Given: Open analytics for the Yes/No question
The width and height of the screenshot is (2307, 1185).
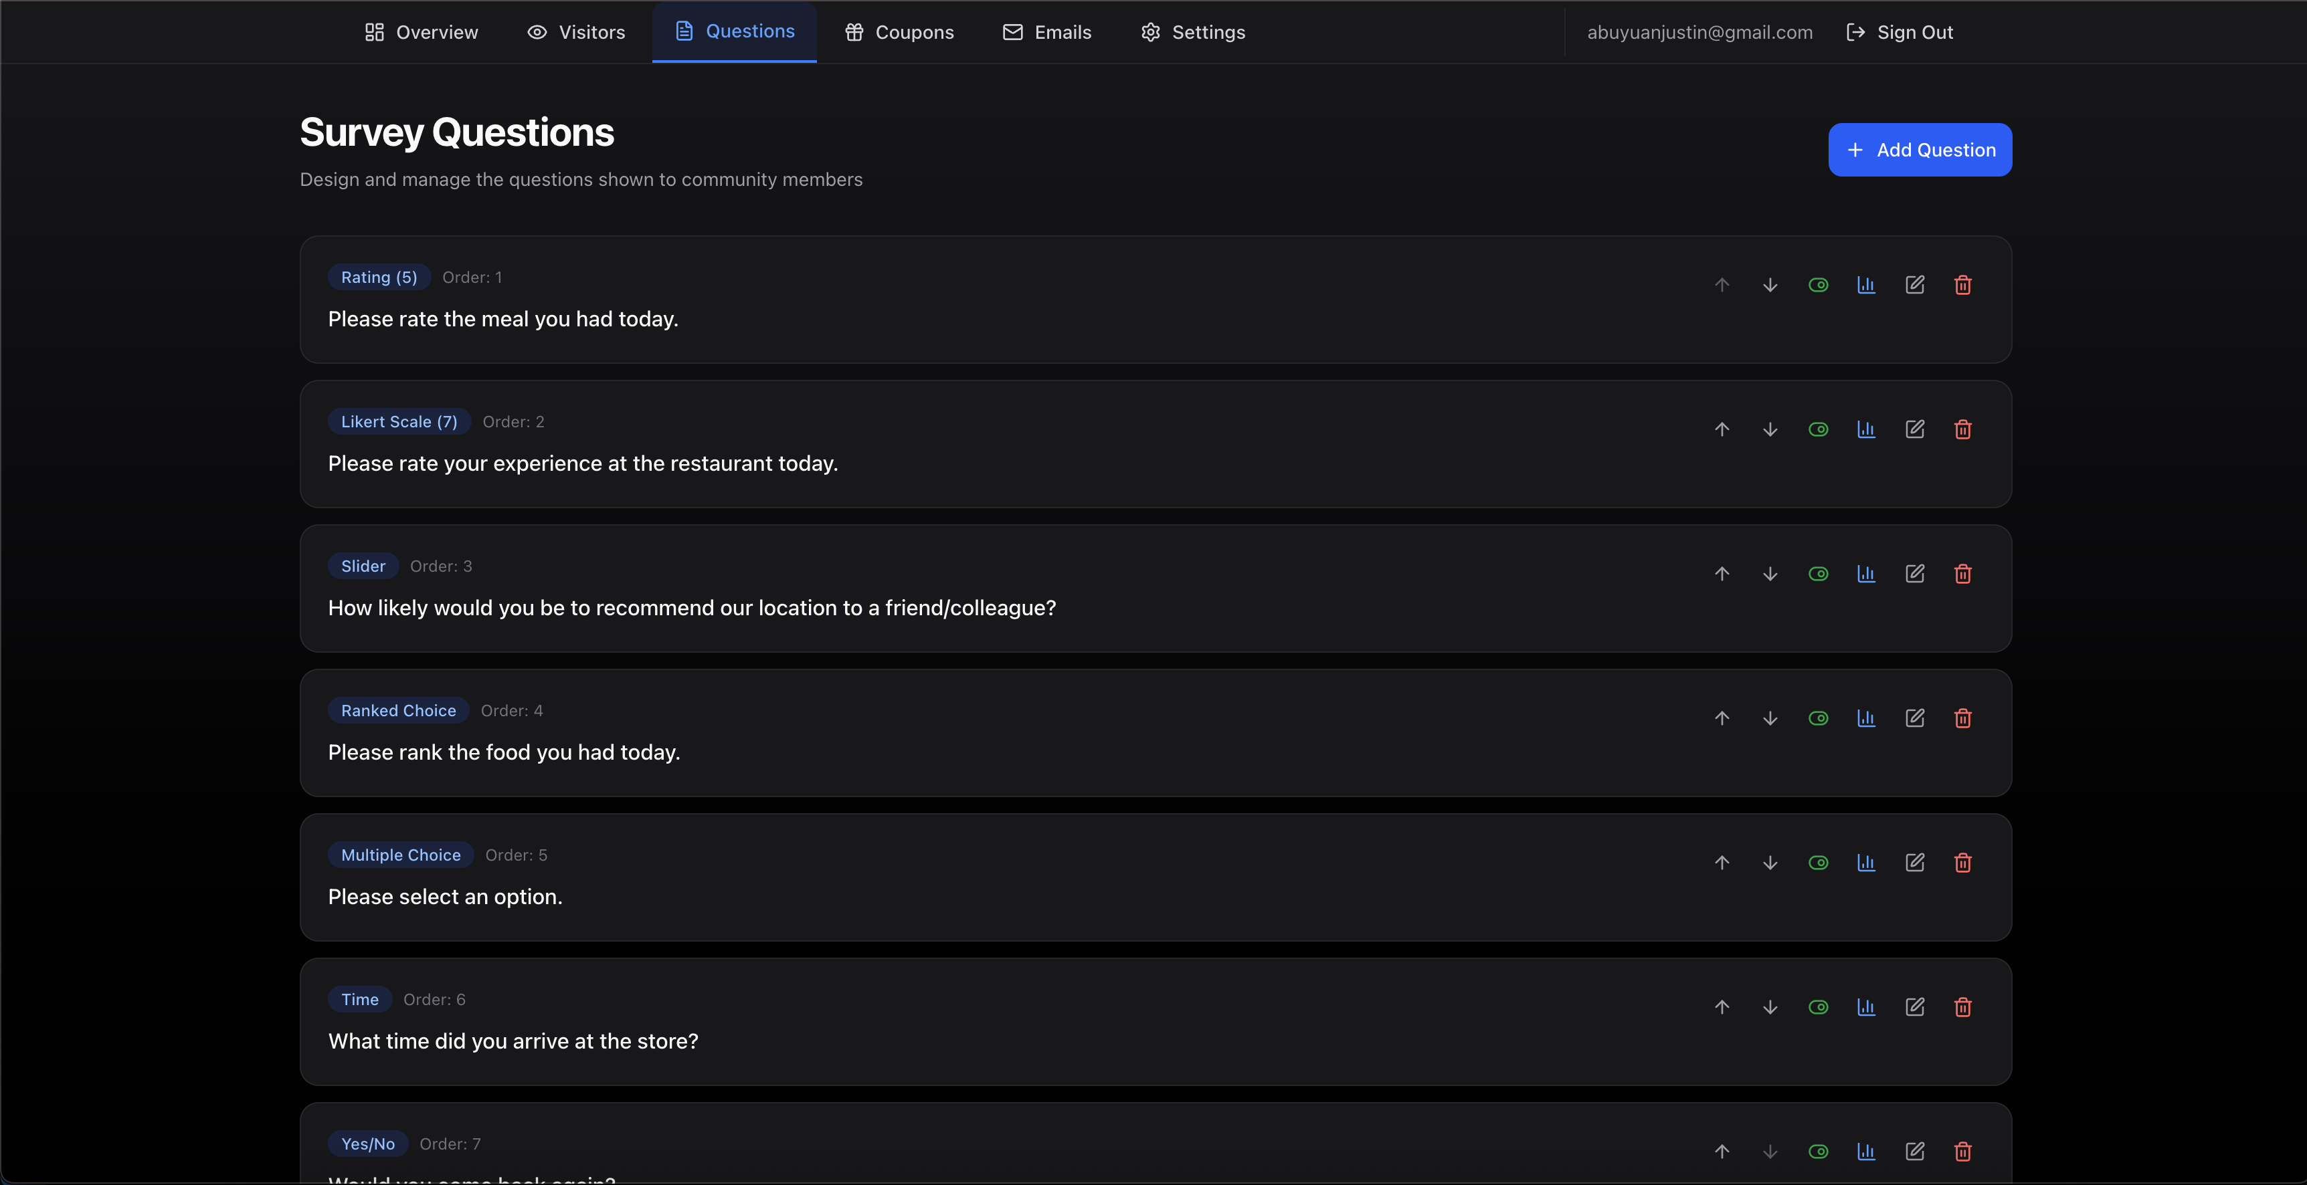Looking at the screenshot, I should 1865,1151.
